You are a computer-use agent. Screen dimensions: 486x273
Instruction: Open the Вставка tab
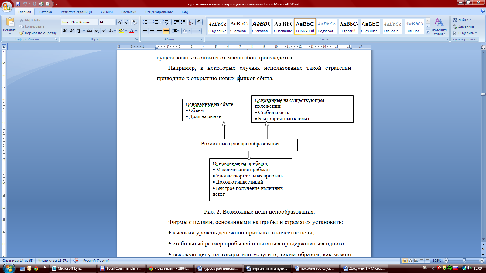point(46,12)
